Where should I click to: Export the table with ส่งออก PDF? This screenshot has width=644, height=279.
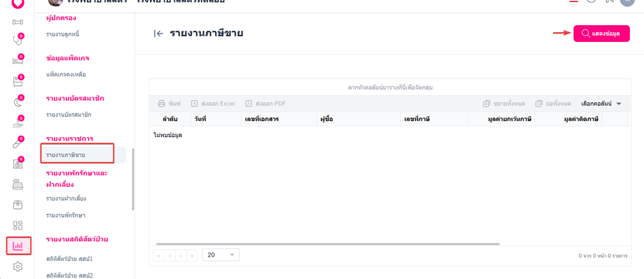point(265,103)
